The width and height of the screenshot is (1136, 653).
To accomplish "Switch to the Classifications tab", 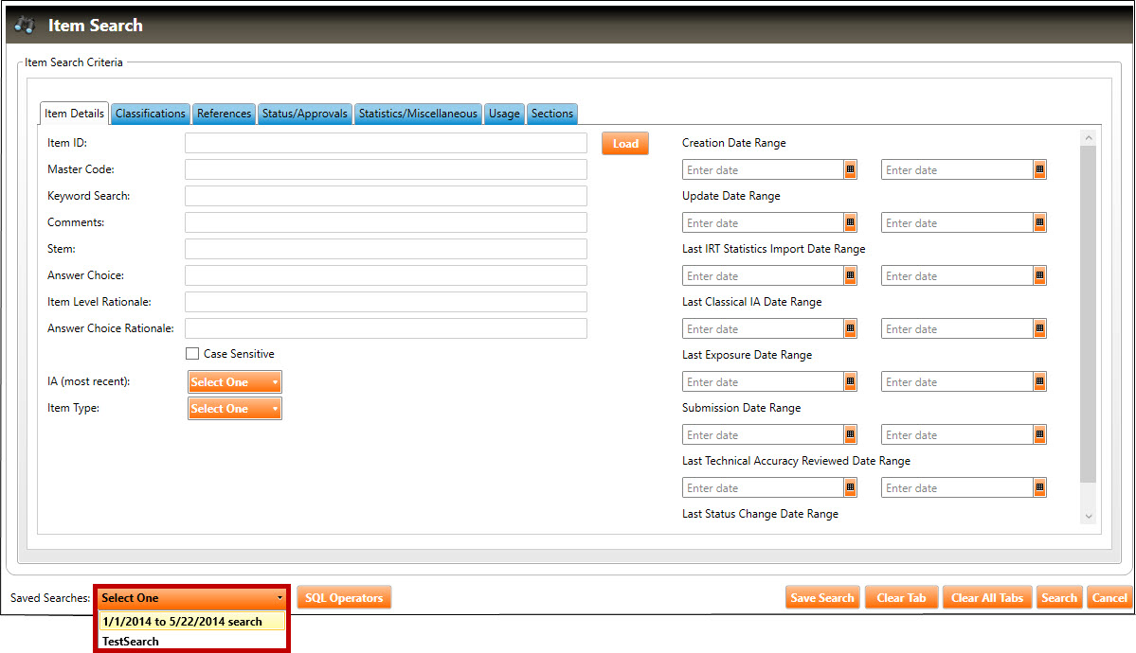I will (x=151, y=114).
